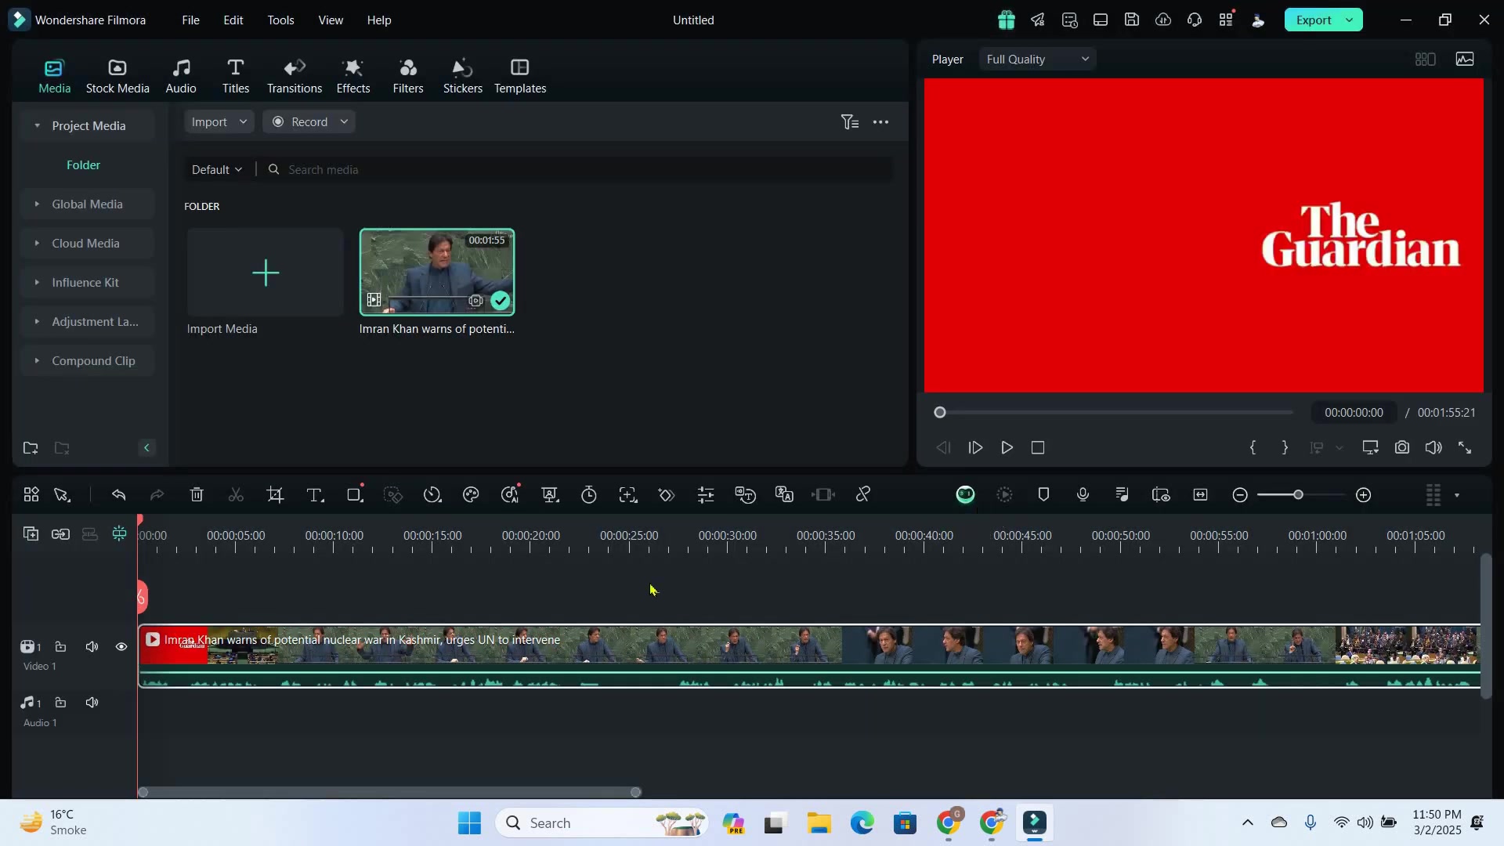Open the Default sort dropdown
This screenshot has height=846, width=1504.
pos(217,170)
